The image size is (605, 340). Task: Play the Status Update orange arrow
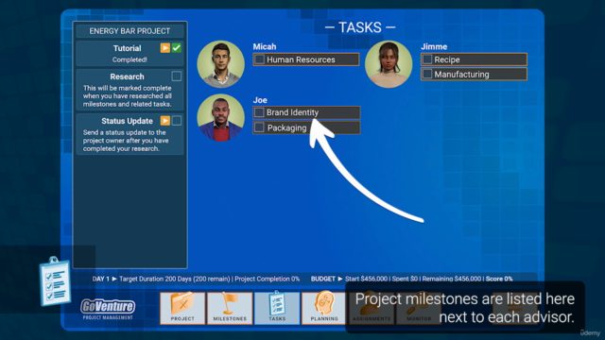pos(165,121)
